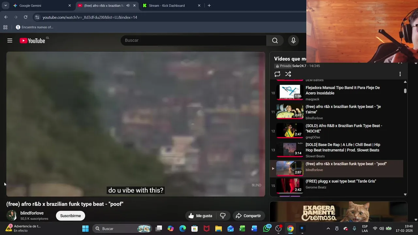This screenshot has height=235, width=418.
Task: Open the blindforlove channel name link
Action: click(x=32, y=213)
